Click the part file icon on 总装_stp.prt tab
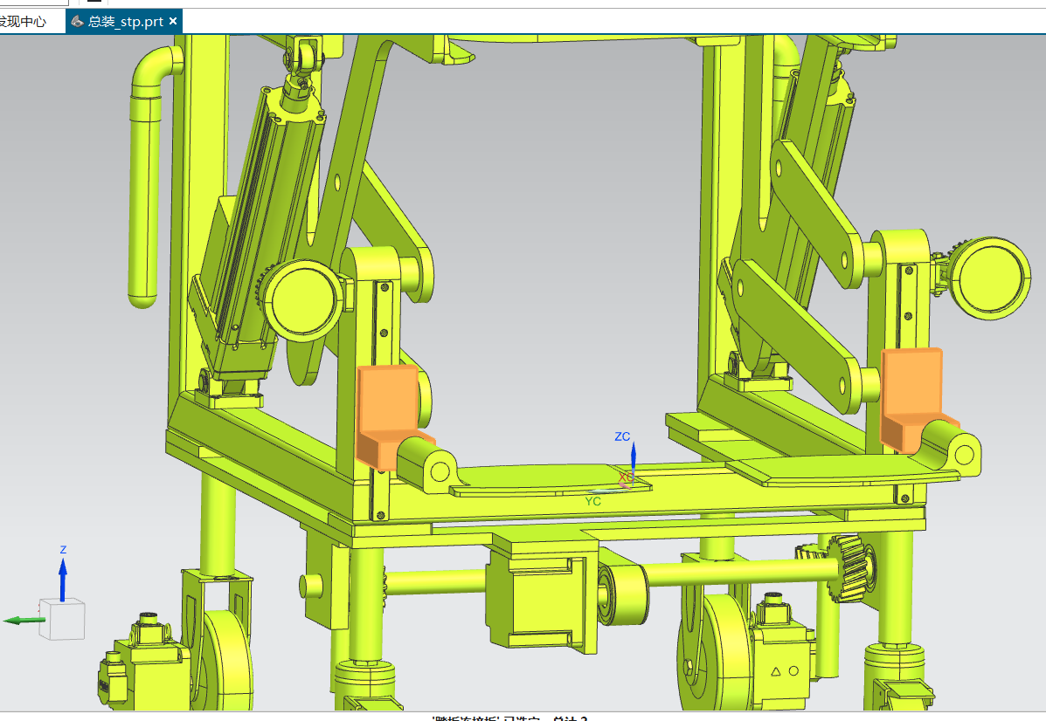 coord(78,21)
